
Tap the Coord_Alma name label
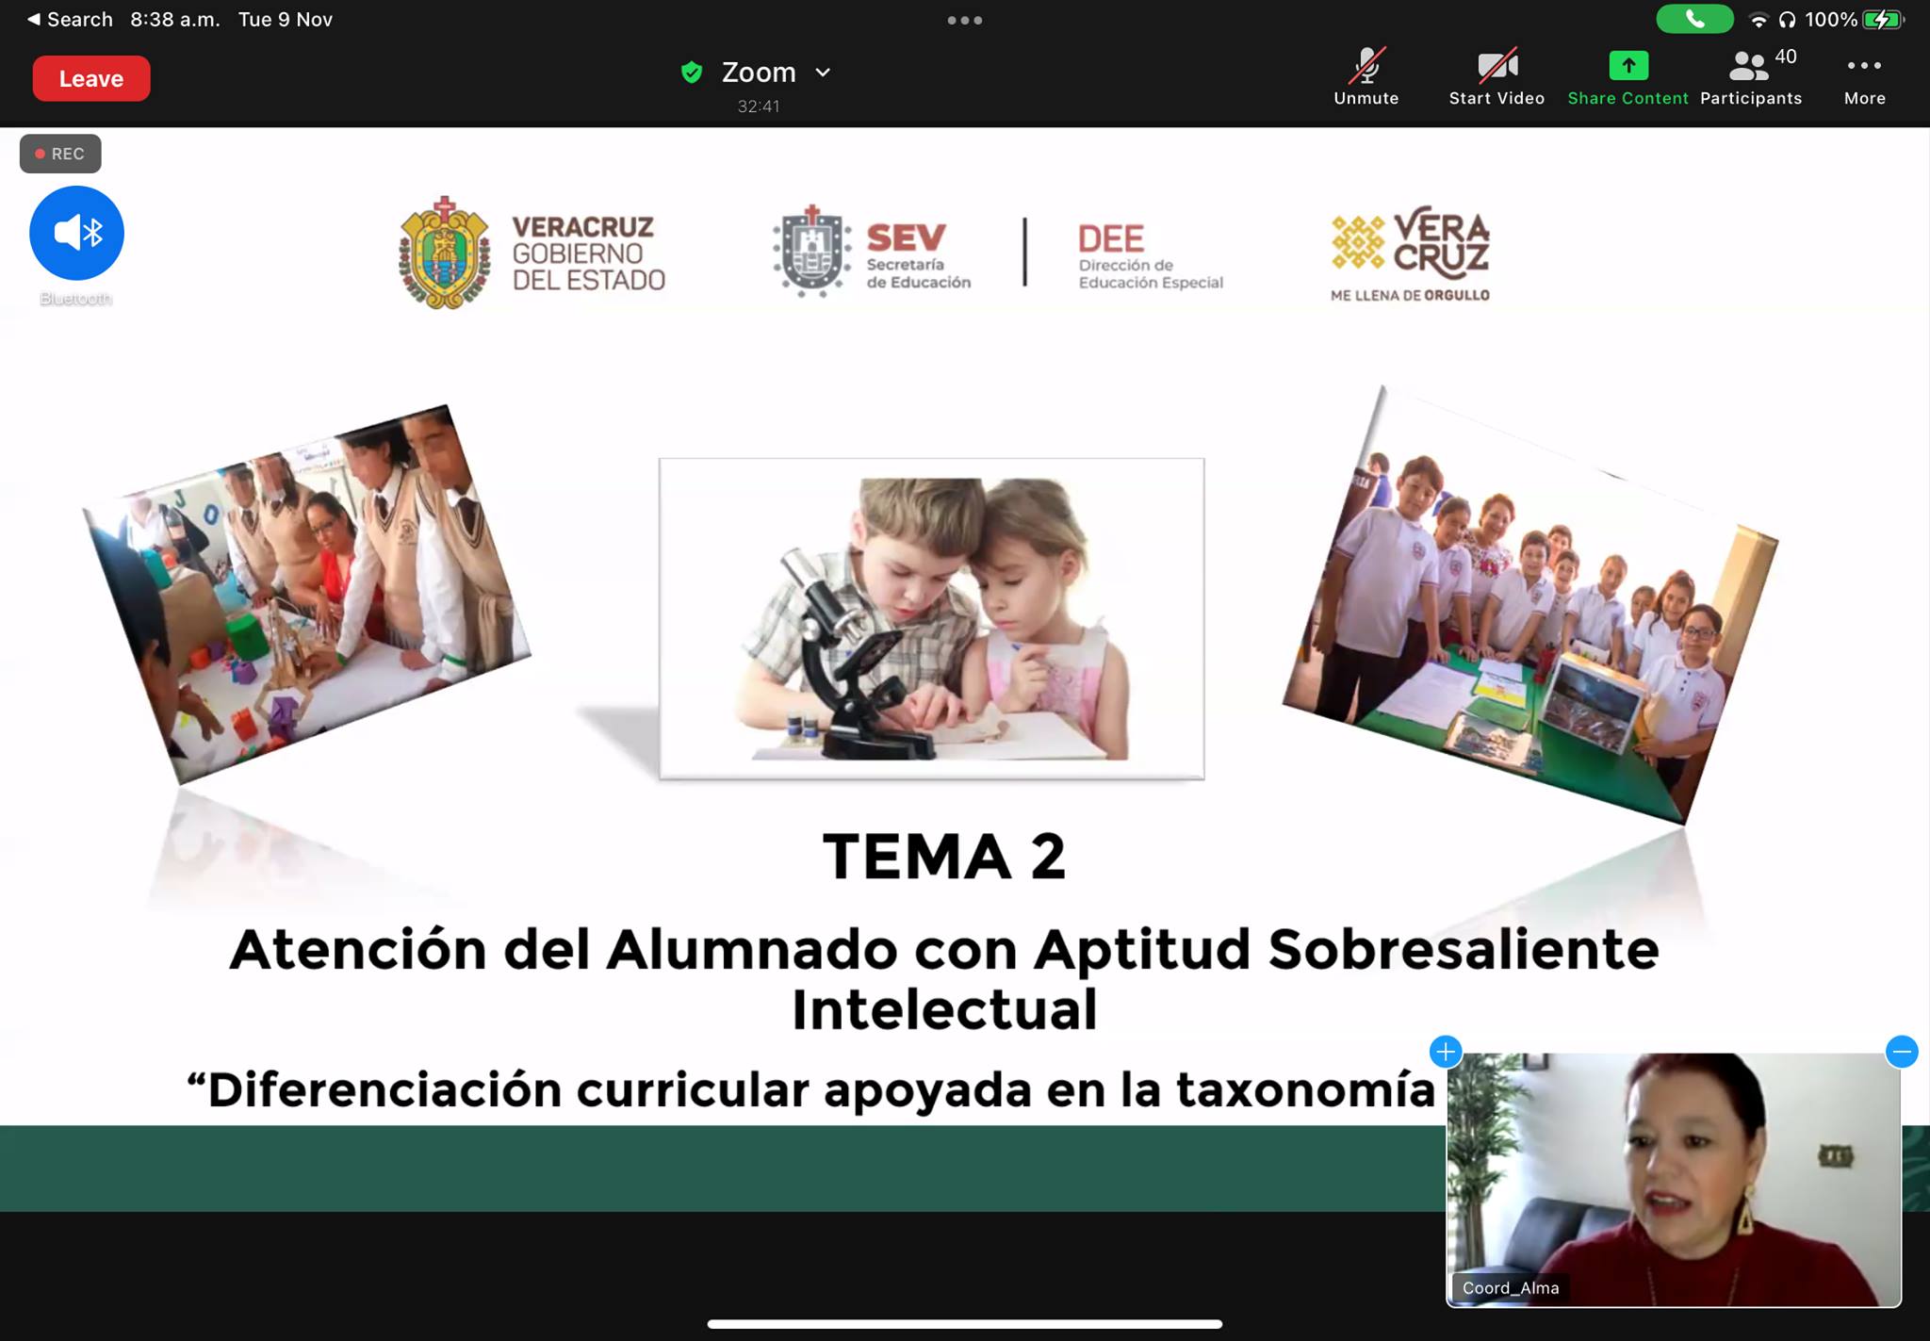[1511, 1287]
